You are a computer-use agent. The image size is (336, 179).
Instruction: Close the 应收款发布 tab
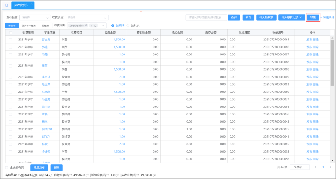[x=31, y=4]
